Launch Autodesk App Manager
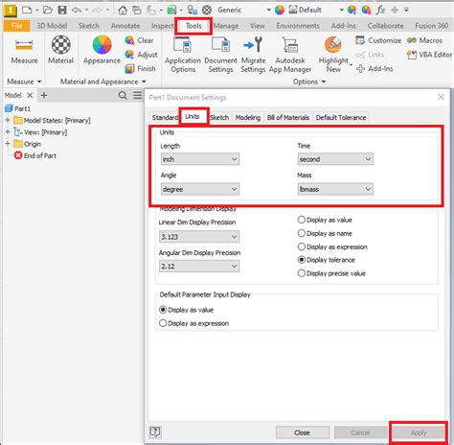The image size is (454, 445). tap(290, 55)
